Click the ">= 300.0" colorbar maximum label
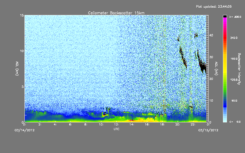245x153 pixels. 235,17
